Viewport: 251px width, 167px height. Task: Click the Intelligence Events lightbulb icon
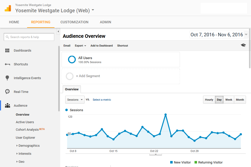[x=7, y=78]
